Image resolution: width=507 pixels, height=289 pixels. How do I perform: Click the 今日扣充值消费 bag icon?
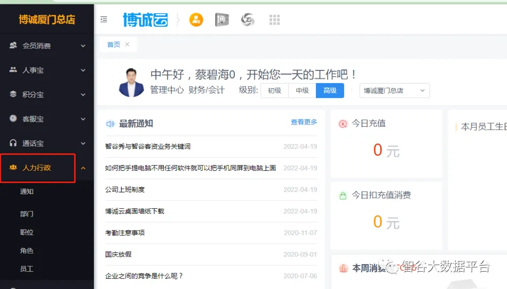coord(343,195)
